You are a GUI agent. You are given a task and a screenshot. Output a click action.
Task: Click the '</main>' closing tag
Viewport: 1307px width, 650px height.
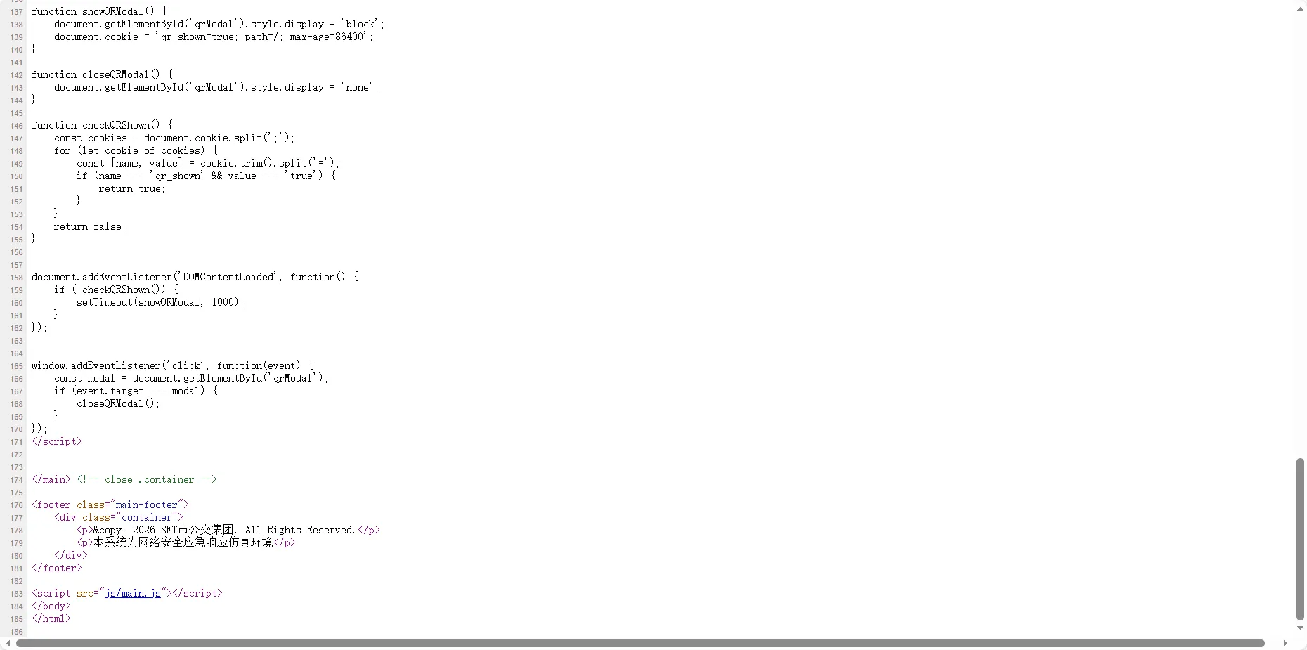[x=51, y=479]
